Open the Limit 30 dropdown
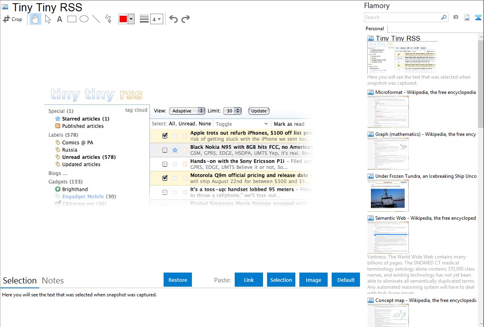The height and width of the screenshot is (327, 484). point(232,111)
